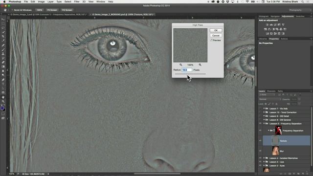
Task: Click the 100% zoom button
Action: [39, 10]
